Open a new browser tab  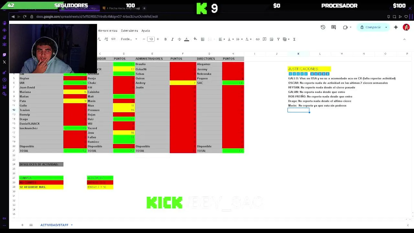144,8
